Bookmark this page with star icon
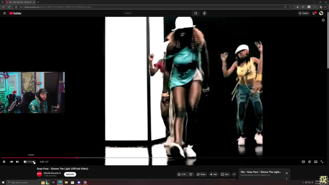The height and width of the screenshot is (185, 329). click(290, 7)
